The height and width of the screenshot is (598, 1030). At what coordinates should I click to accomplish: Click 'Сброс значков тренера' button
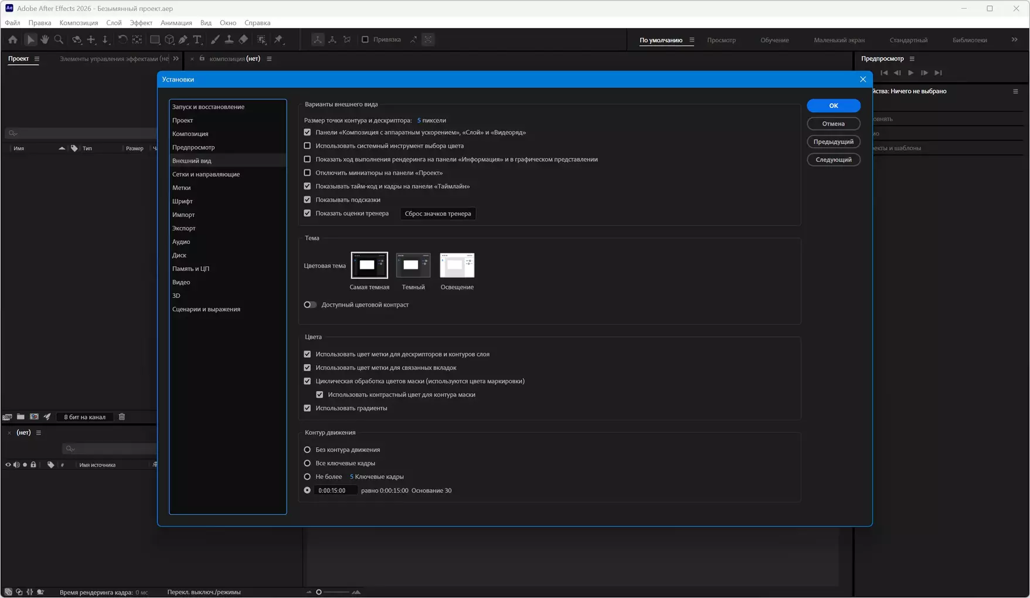(x=437, y=213)
